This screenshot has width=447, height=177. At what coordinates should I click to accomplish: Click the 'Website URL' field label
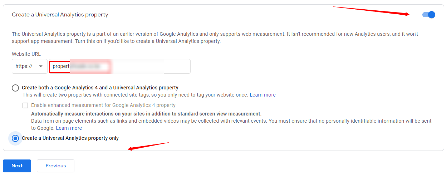pyautogui.click(x=26, y=54)
